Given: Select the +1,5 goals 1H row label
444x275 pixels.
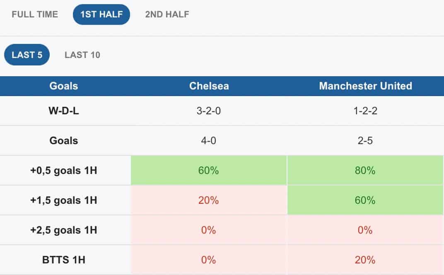Looking at the screenshot, I should click(64, 200).
